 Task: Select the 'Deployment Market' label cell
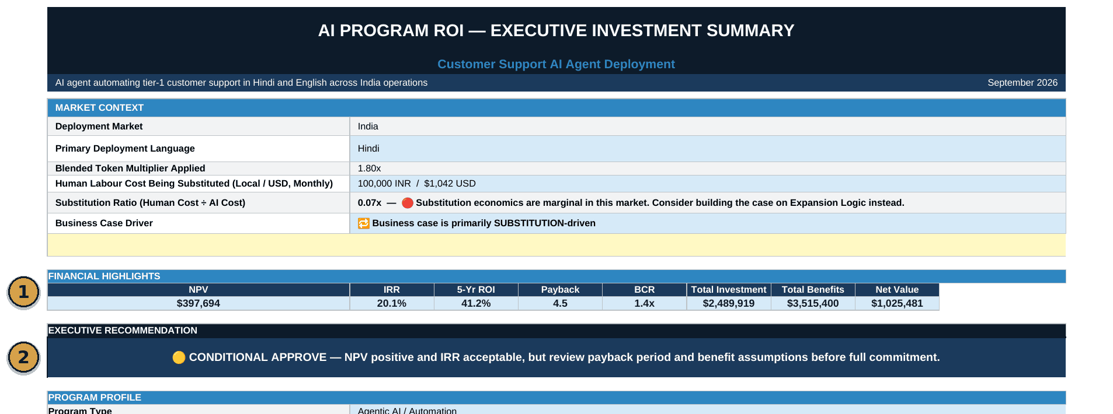click(x=199, y=127)
